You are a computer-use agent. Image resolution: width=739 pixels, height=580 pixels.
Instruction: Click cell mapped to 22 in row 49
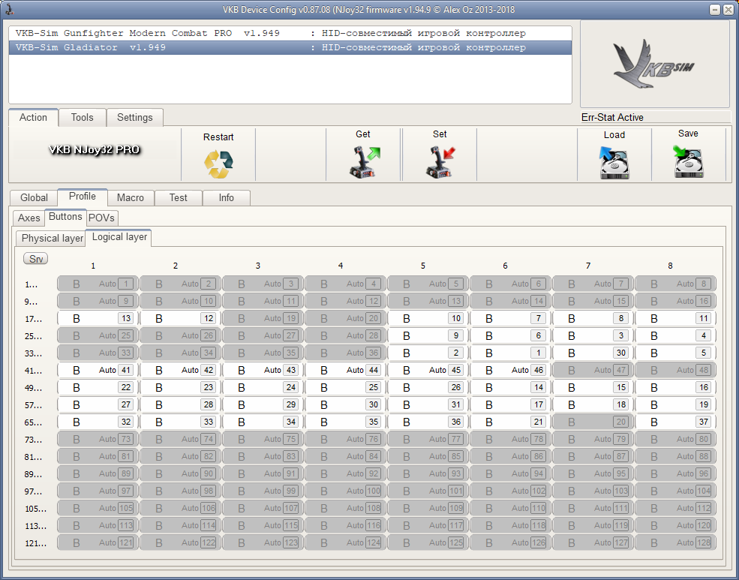[98, 388]
